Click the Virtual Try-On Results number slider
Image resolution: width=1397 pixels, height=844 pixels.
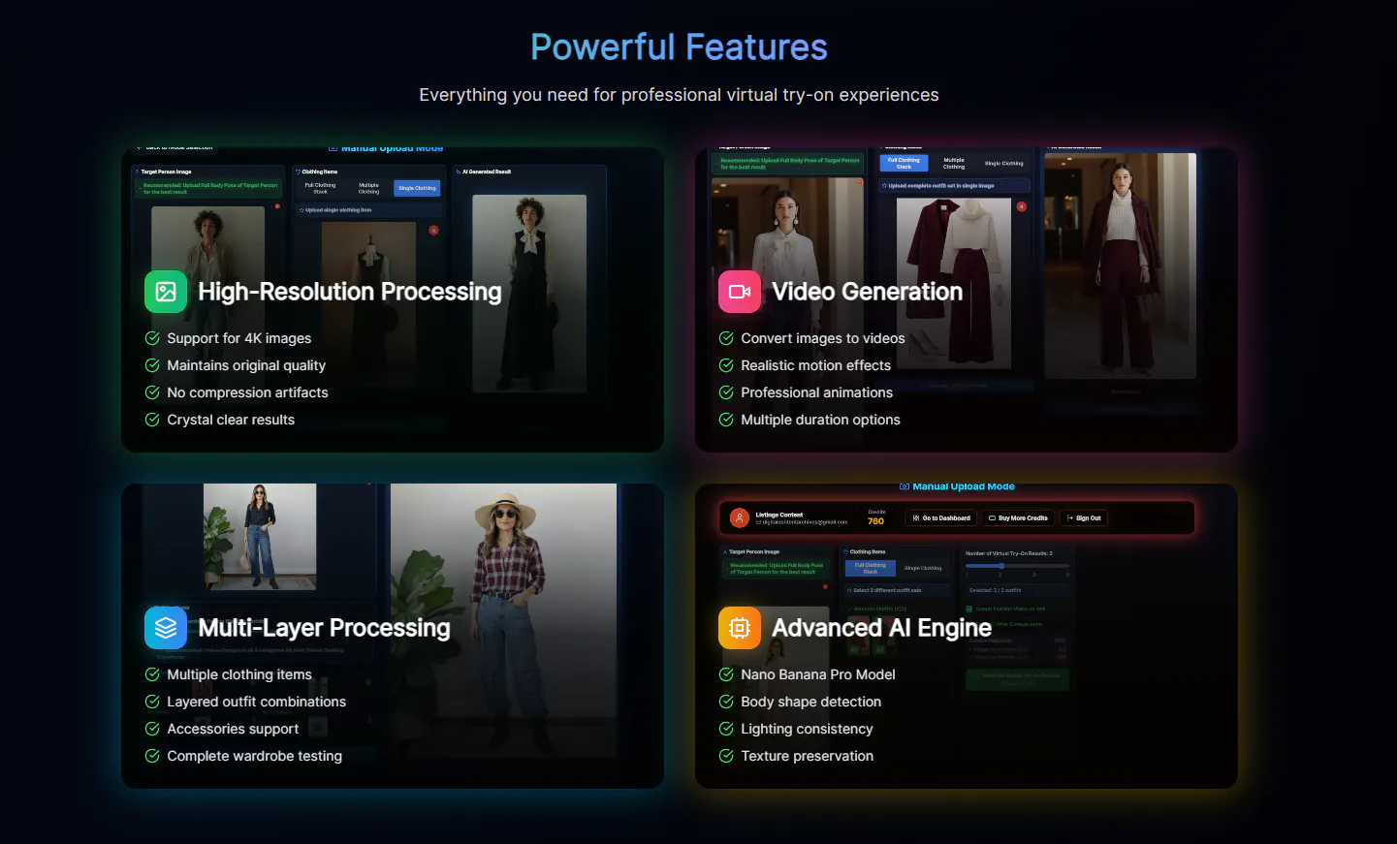tap(1017, 566)
